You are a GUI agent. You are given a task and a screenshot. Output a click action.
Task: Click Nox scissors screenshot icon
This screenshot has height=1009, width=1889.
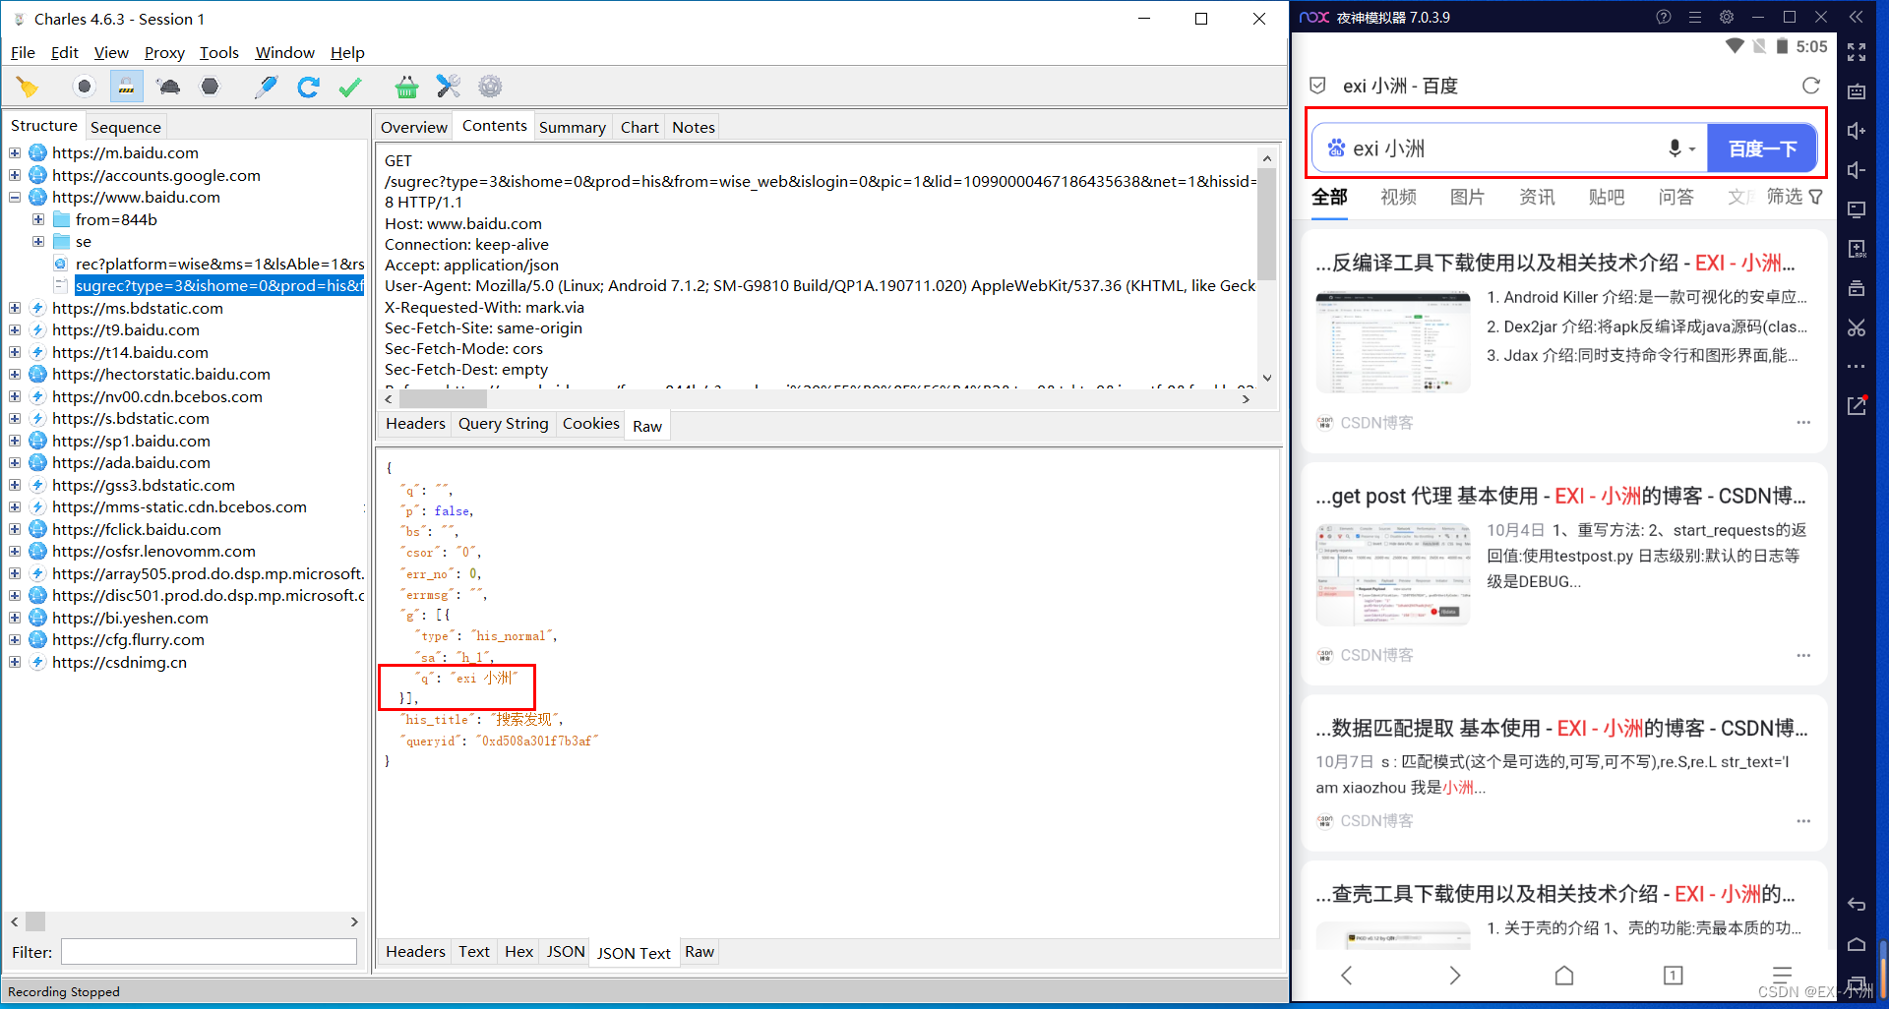[x=1857, y=327]
